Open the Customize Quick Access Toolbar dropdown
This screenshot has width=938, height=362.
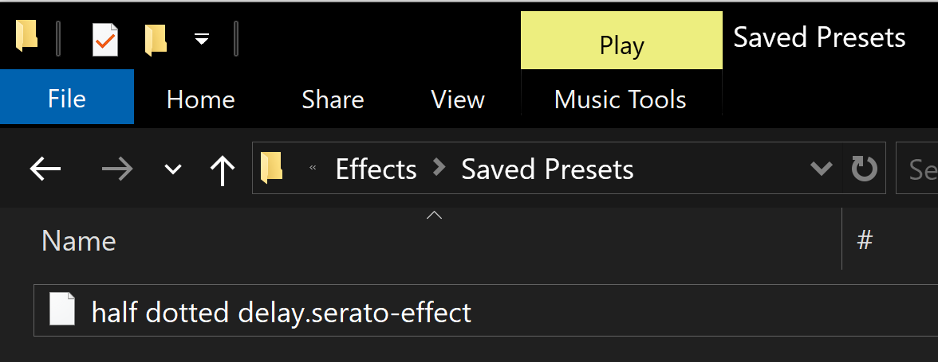(202, 39)
